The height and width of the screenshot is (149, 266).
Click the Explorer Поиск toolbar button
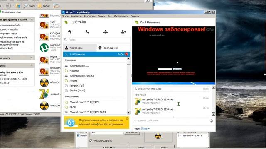pyautogui.click(x=30, y=6)
